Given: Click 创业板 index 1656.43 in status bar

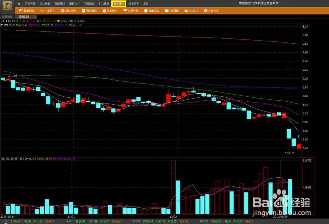Looking at the screenshot, I should (x=216, y=221).
